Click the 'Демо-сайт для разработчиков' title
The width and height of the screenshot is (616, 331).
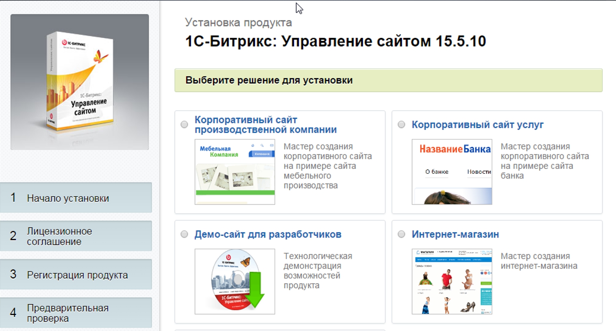point(268,234)
